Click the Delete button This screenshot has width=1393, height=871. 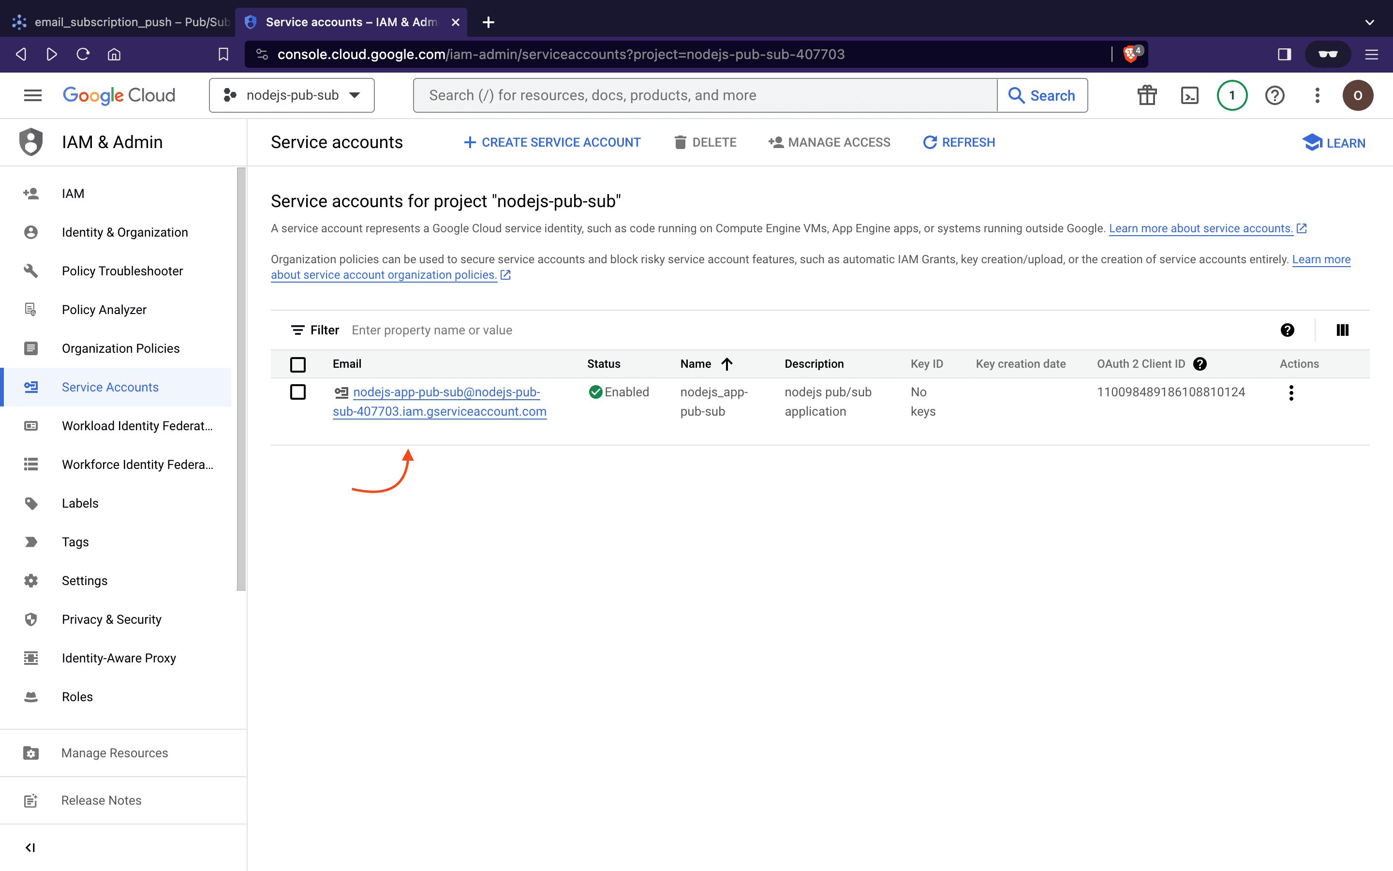(705, 142)
